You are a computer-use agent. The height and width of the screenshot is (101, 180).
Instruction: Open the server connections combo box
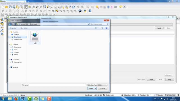tap(142, 24)
